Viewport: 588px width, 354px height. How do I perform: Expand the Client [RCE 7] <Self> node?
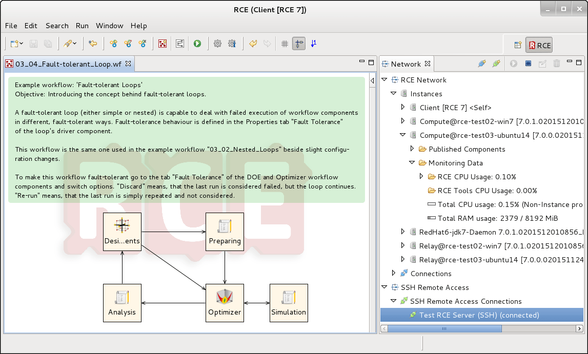click(x=403, y=107)
